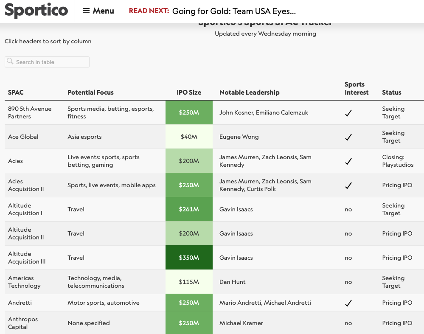Sort by the Status column header
The image size is (424, 334).
coord(392,93)
